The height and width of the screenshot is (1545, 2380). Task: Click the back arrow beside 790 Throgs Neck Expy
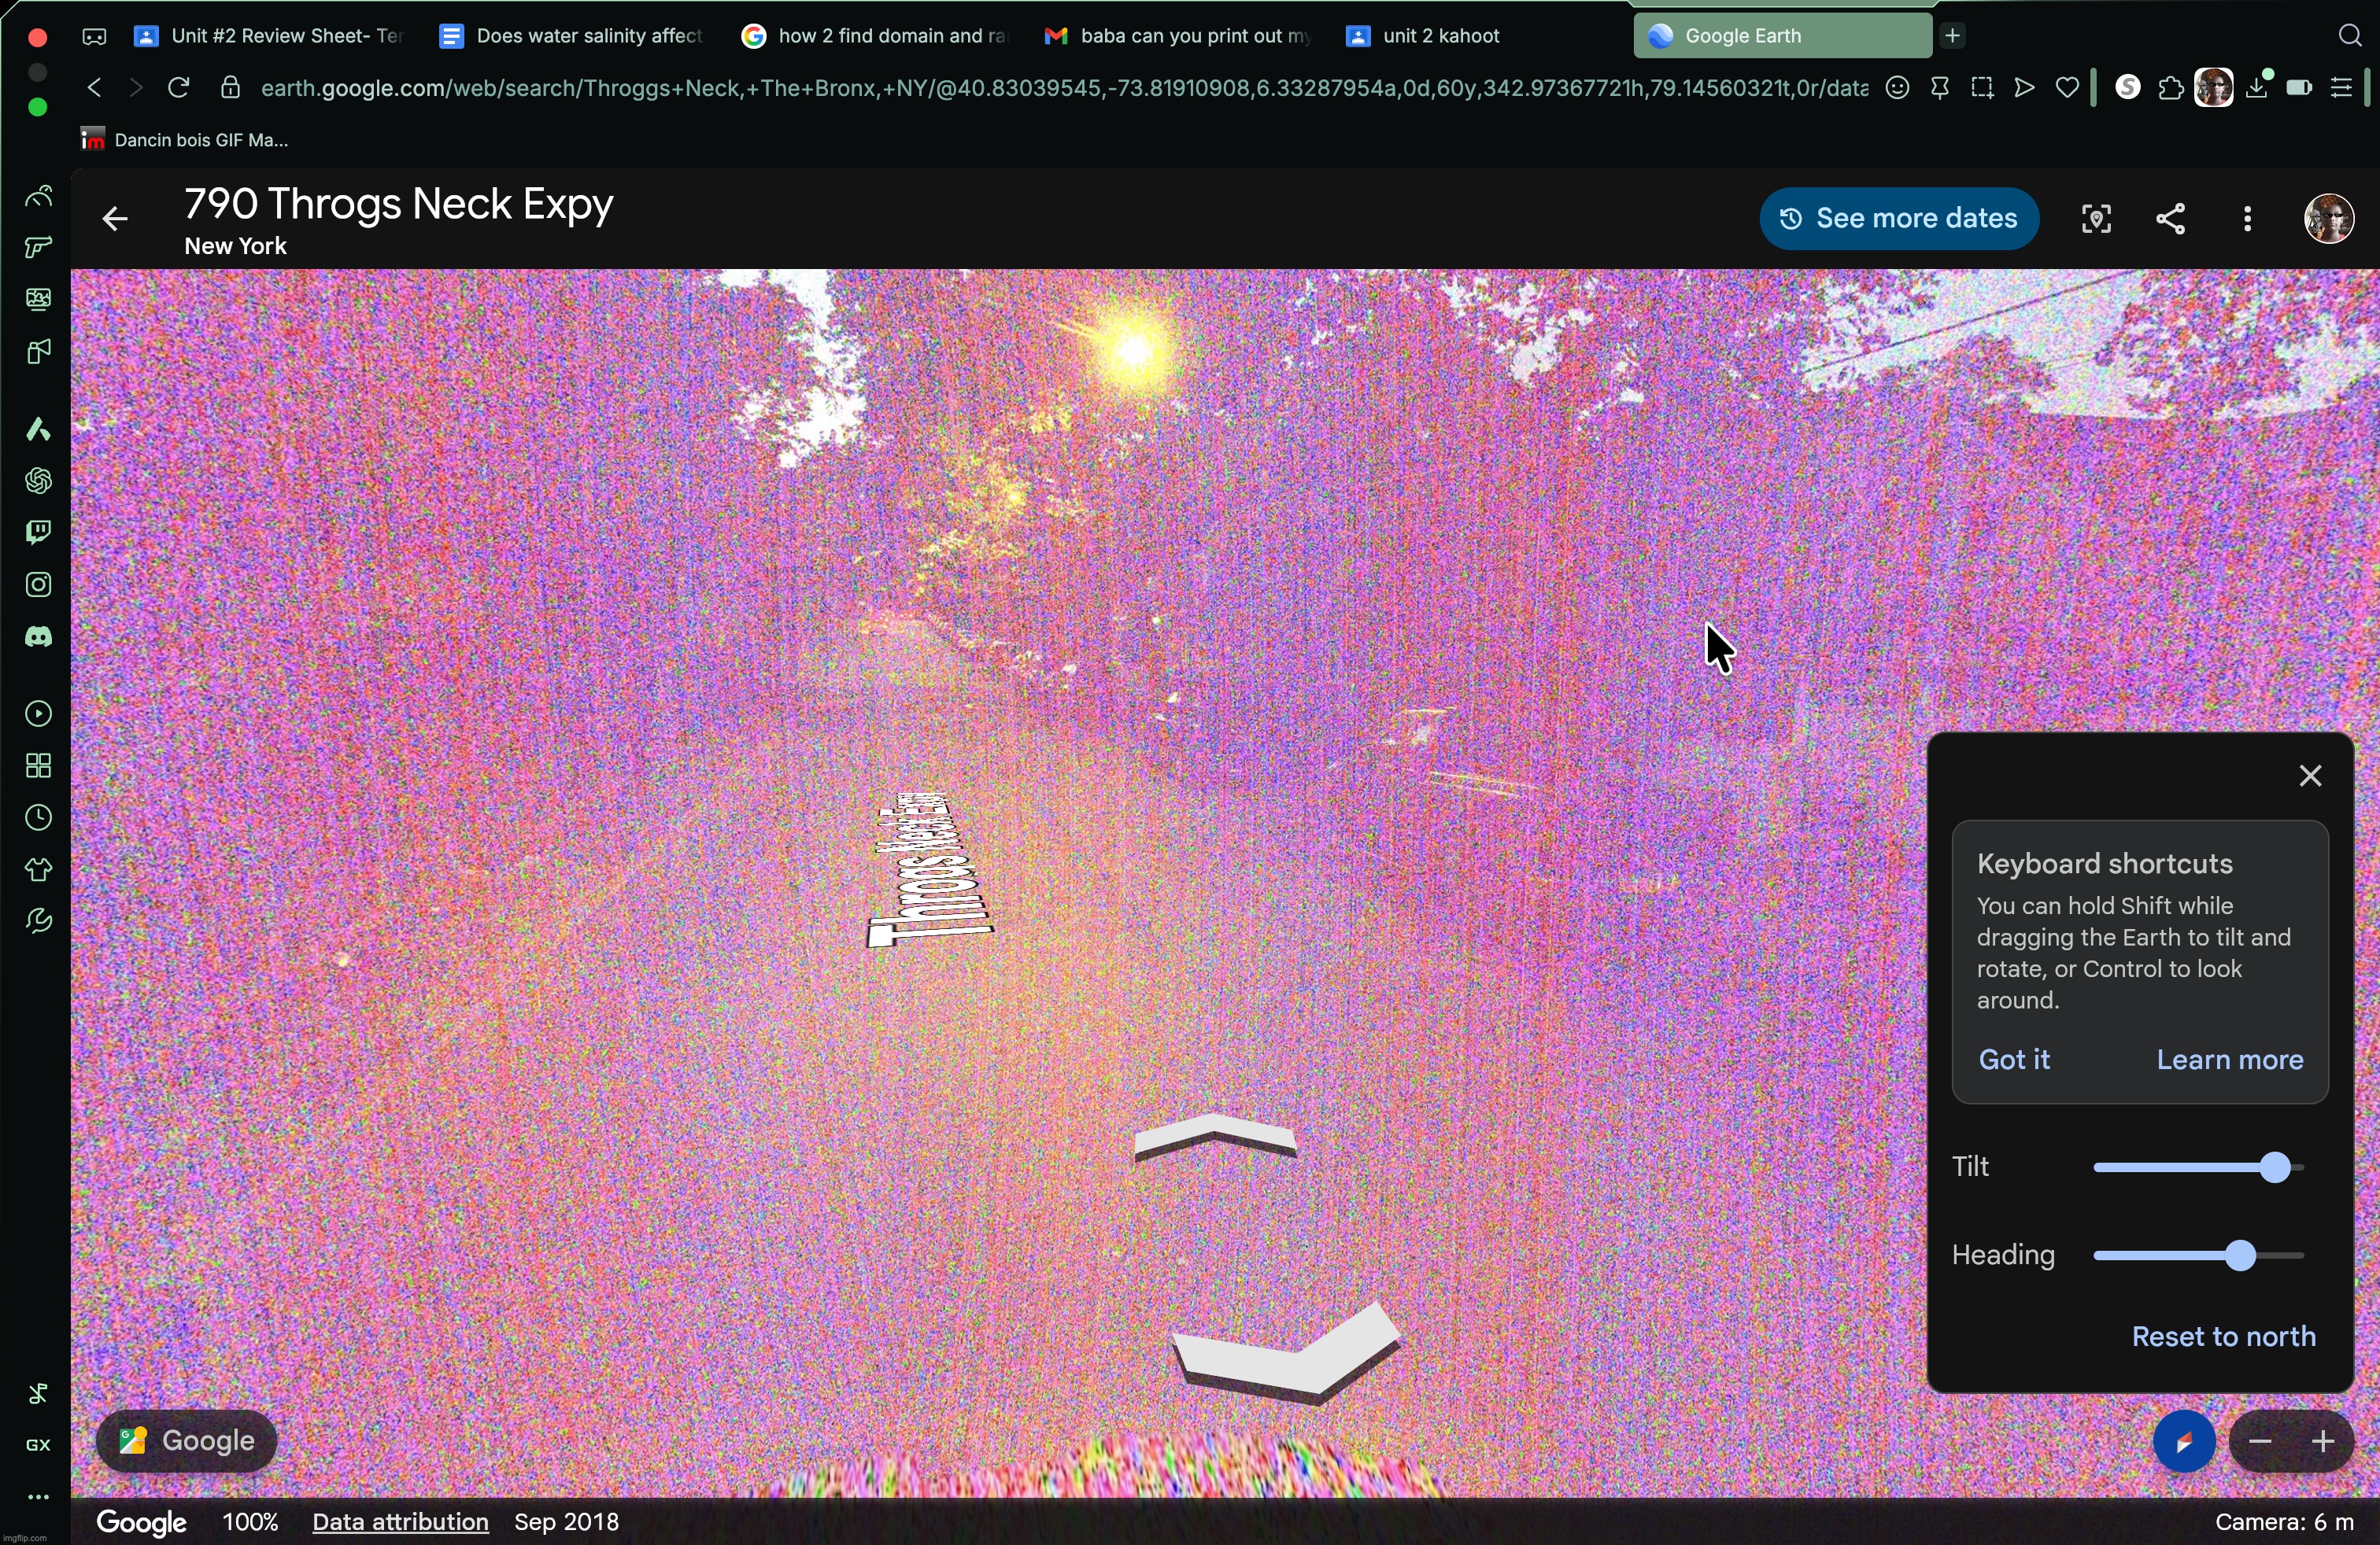click(115, 219)
